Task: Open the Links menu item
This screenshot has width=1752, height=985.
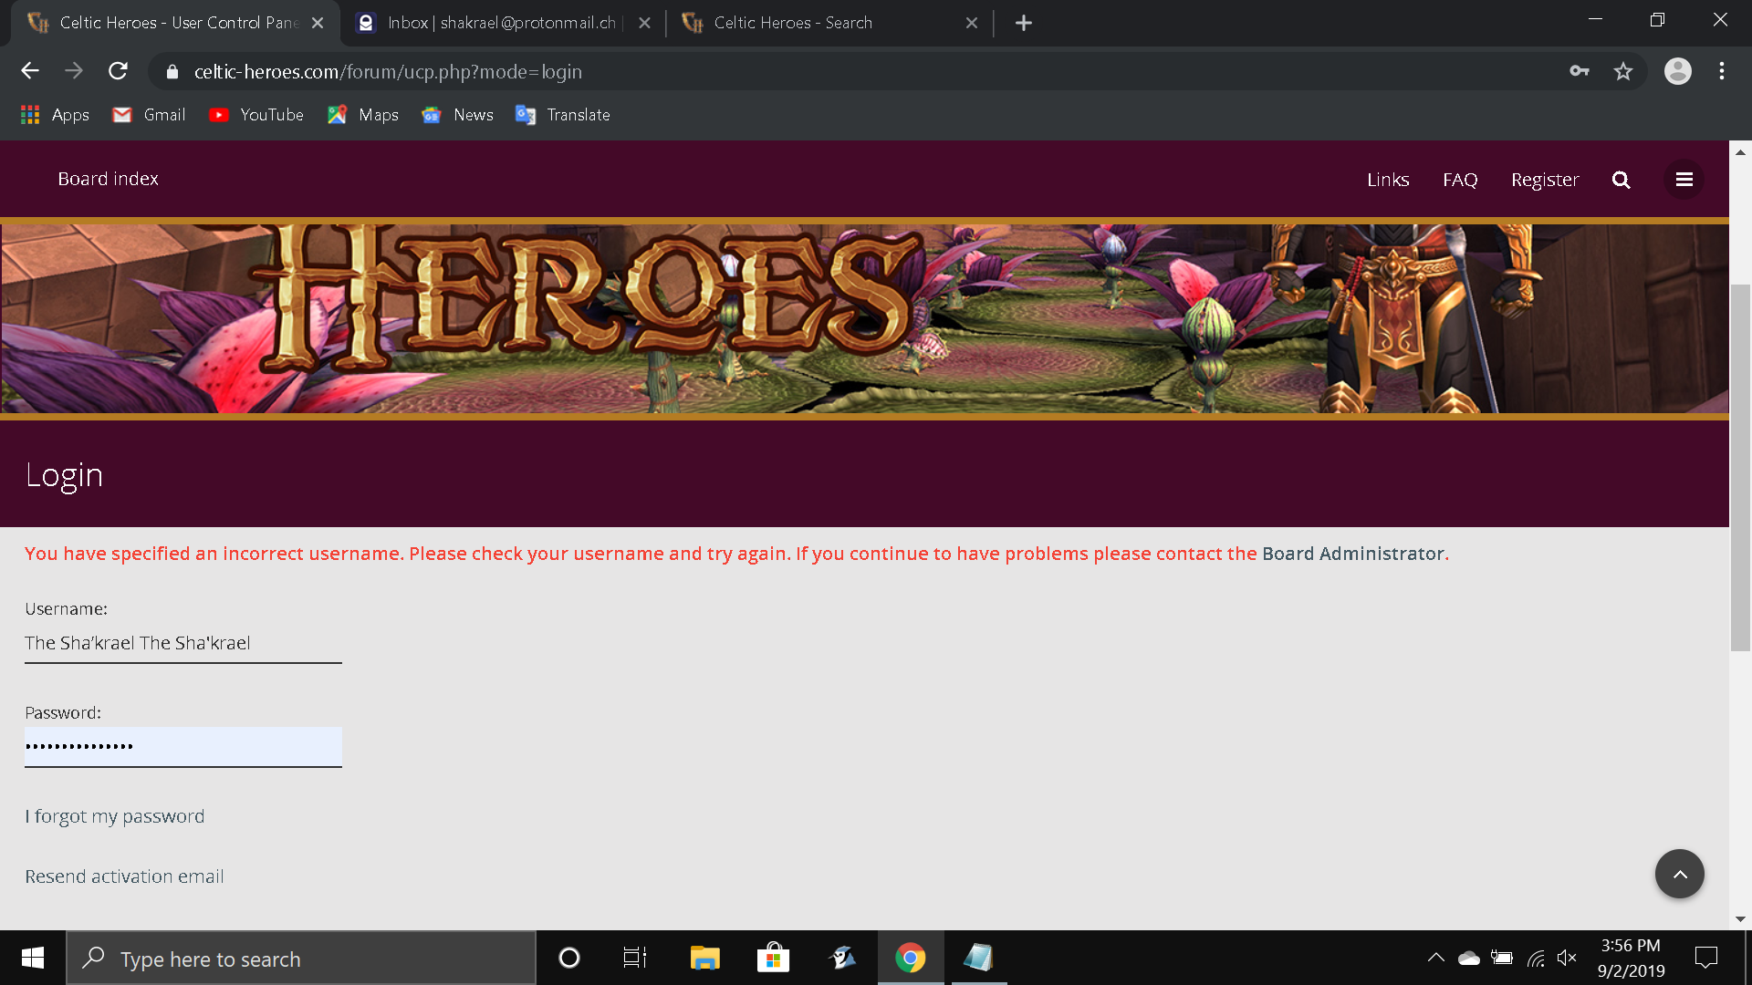Action: pos(1388,180)
